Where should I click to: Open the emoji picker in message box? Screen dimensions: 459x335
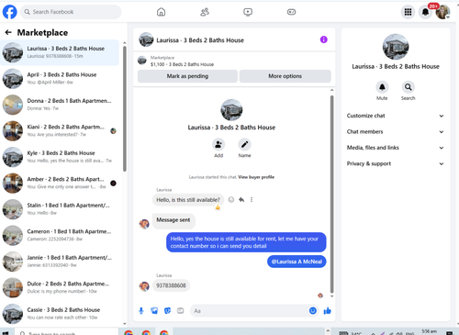pos(313,311)
